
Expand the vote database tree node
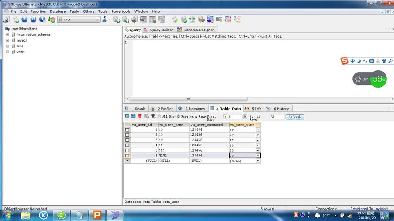(8, 52)
